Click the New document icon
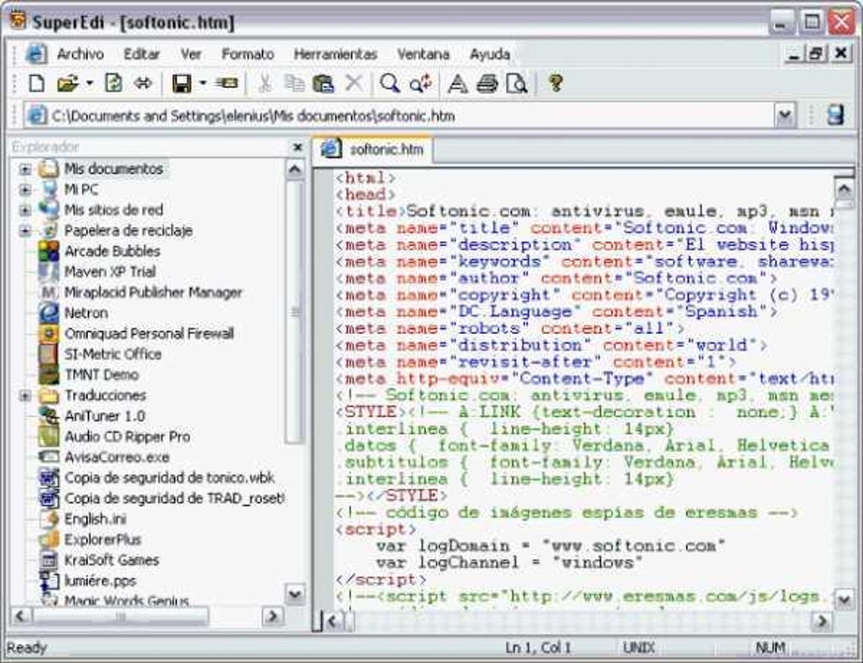The width and height of the screenshot is (863, 663). point(36,83)
